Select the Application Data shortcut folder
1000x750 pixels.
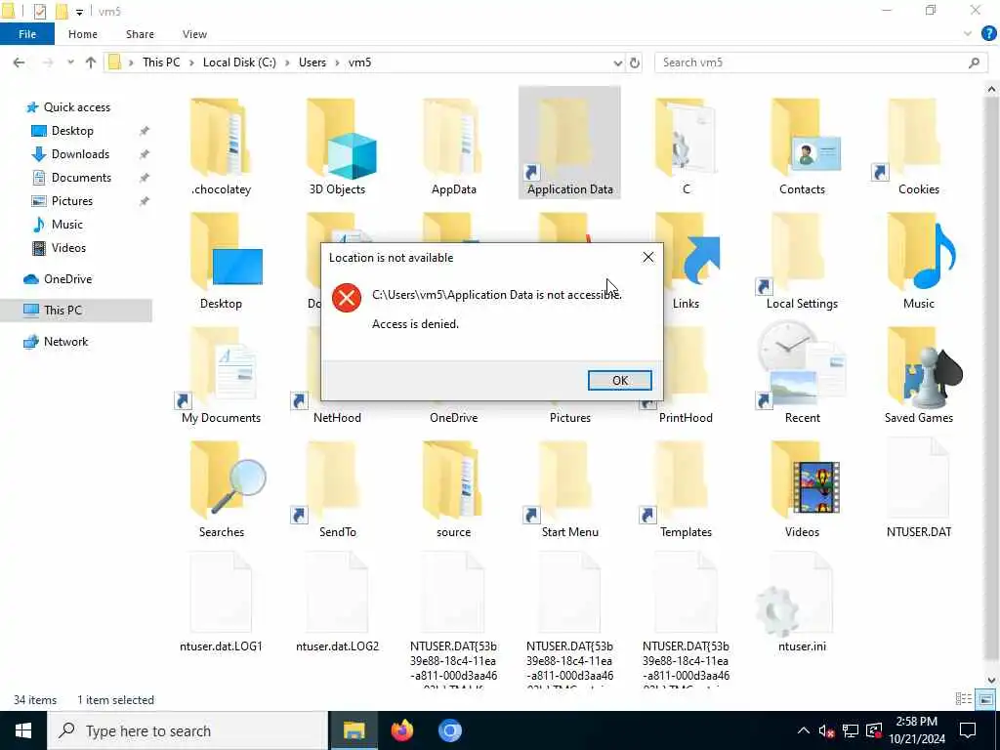pyautogui.click(x=569, y=144)
